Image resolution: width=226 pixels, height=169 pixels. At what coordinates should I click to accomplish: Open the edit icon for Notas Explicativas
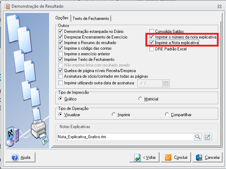pyautogui.click(x=208, y=137)
